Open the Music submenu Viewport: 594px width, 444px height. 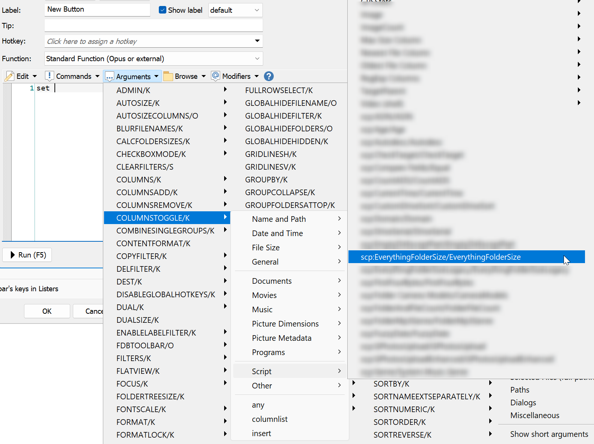(289, 309)
